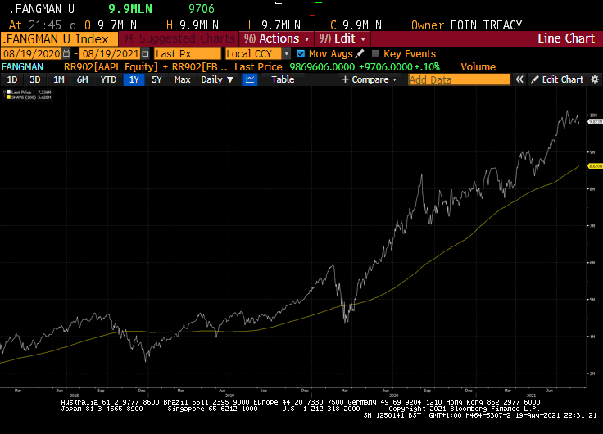Collapse panel with double chevron icon
The image size is (603, 434).
click(519, 79)
